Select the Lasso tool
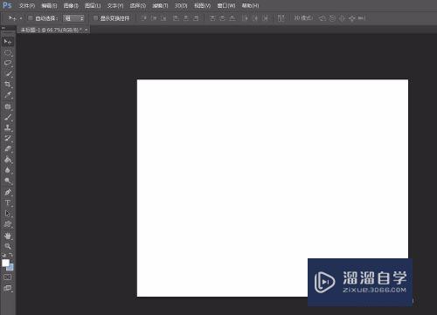 (8, 63)
